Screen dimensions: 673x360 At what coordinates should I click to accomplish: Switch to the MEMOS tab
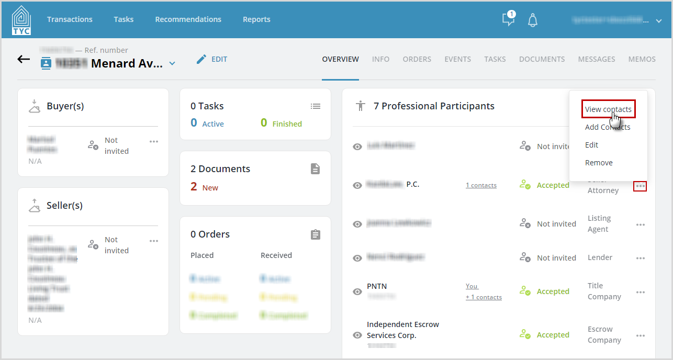coord(642,59)
